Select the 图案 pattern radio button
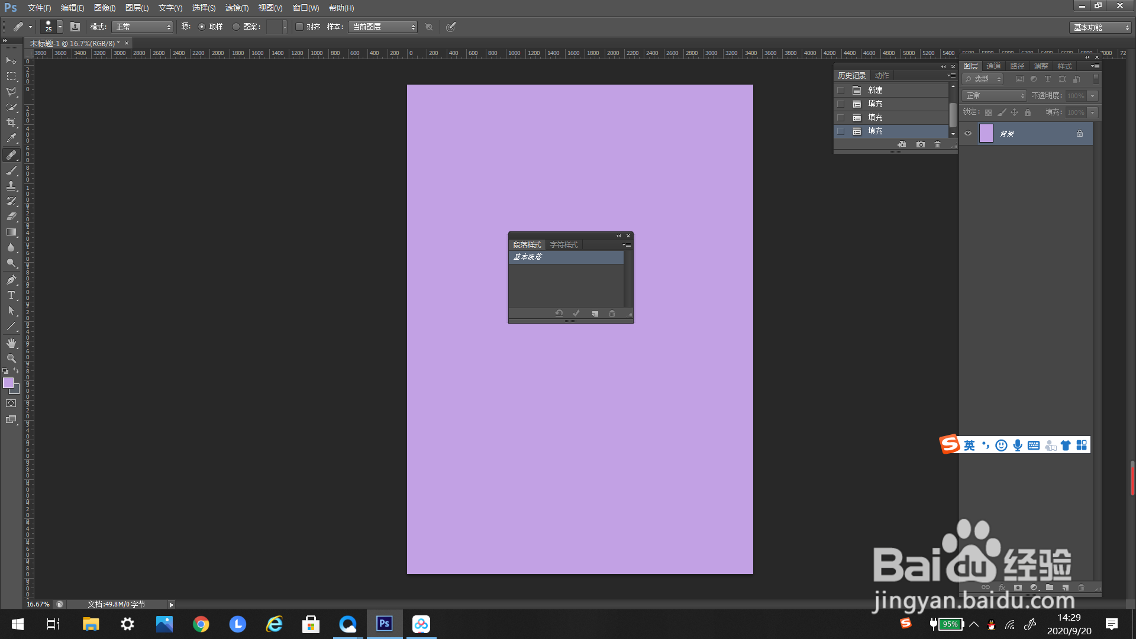The width and height of the screenshot is (1136, 639). click(x=236, y=27)
